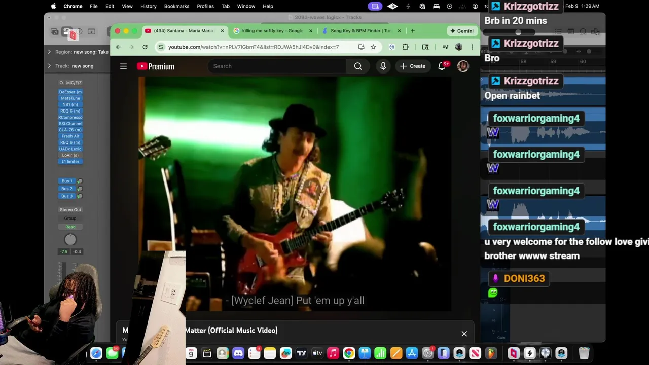
Task: Open a new Chrome tab with plus
Action: tap(413, 31)
